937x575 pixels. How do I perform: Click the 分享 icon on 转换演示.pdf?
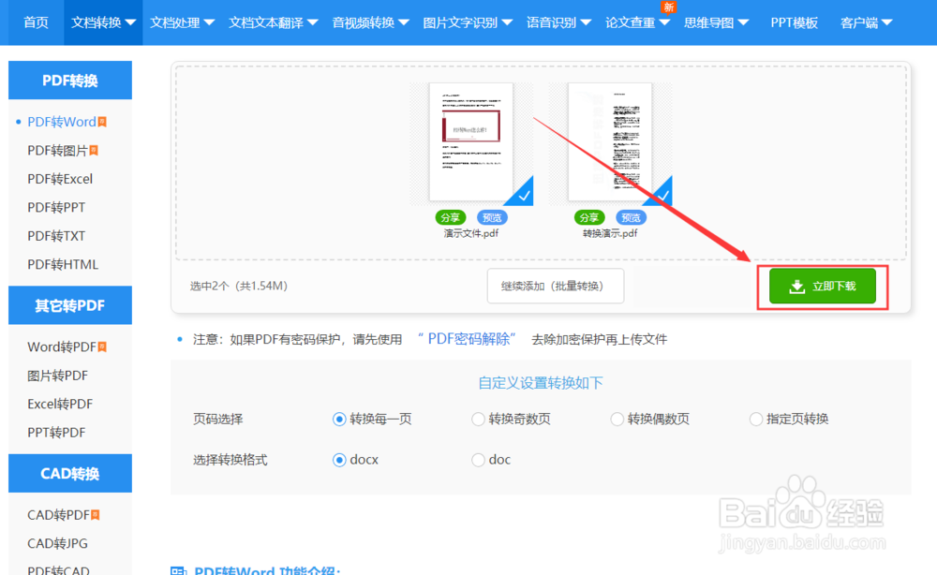click(589, 216)
